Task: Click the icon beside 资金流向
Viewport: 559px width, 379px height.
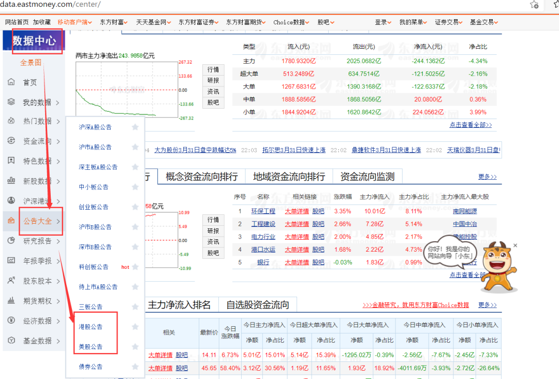Action: (x=11, y=141)
